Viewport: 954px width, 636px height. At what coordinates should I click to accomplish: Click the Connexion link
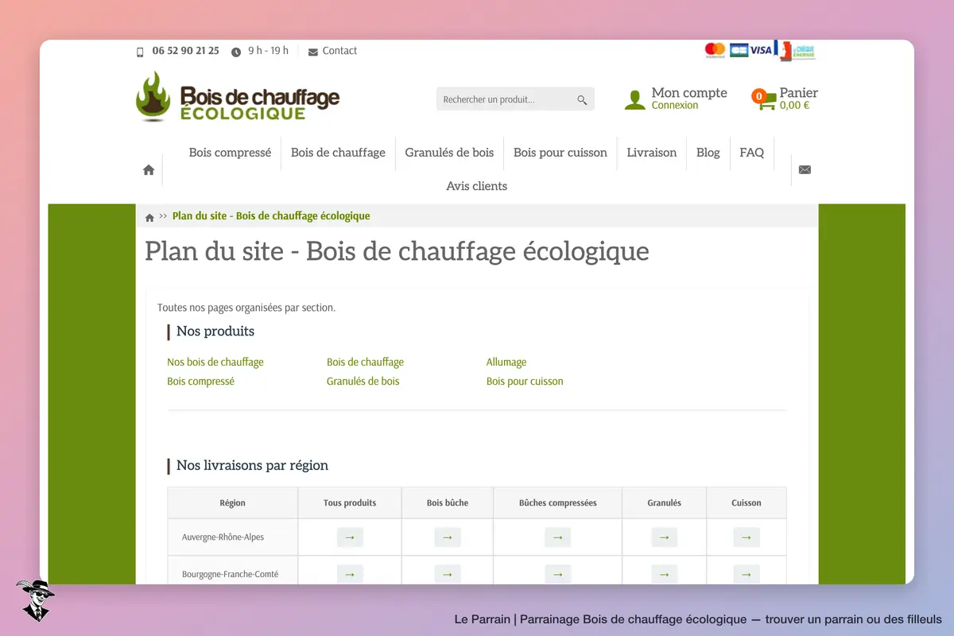(675, 105)
